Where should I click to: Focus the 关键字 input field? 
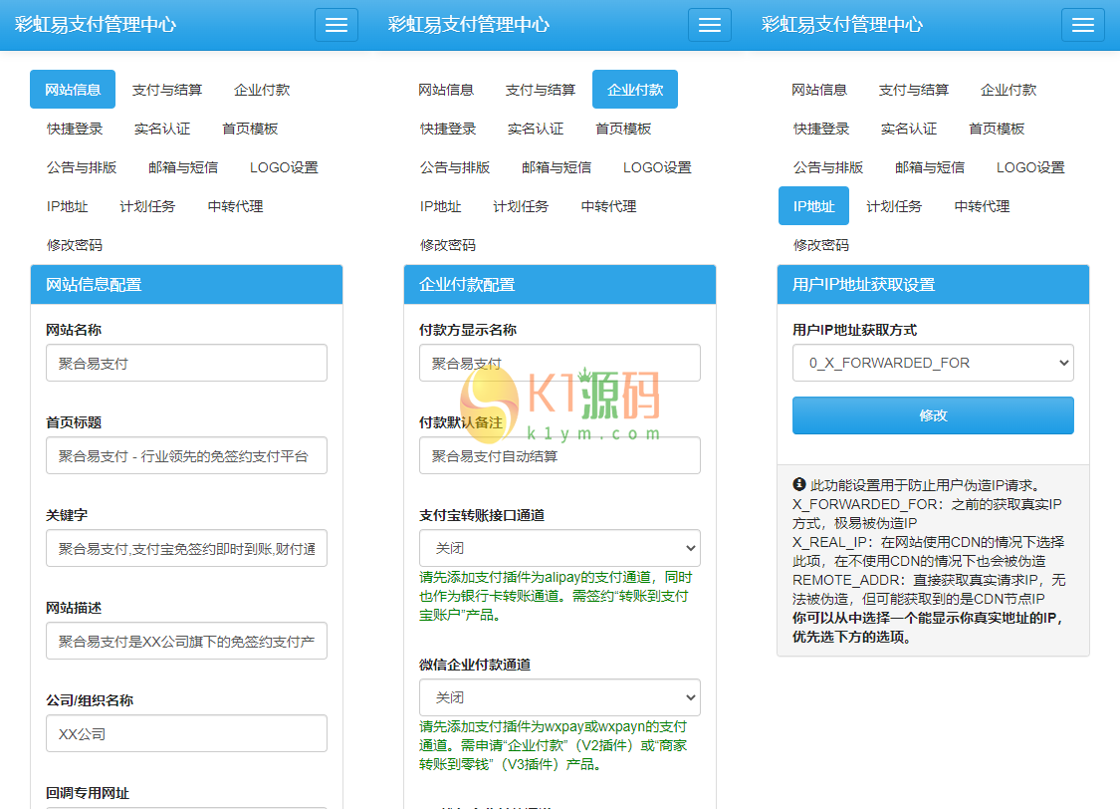tap(186, 548)
